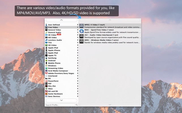This screenshot has width=182, height=113.
Task: Click the Adobe Premiere/Sony Vegas icon
Action: [x=46, y=73]
